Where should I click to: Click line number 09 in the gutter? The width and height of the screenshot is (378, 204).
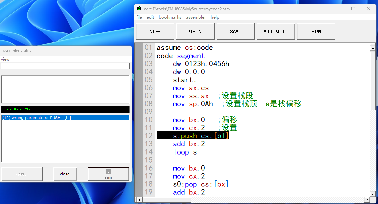coord(148,112)
